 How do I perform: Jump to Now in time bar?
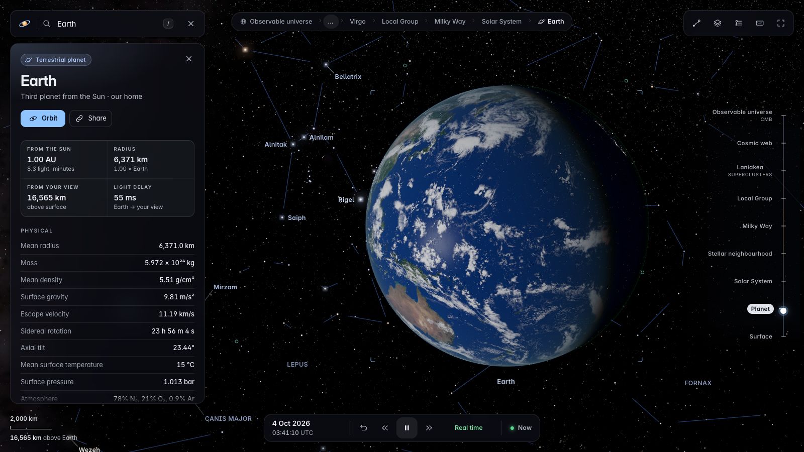coord(521,428)
